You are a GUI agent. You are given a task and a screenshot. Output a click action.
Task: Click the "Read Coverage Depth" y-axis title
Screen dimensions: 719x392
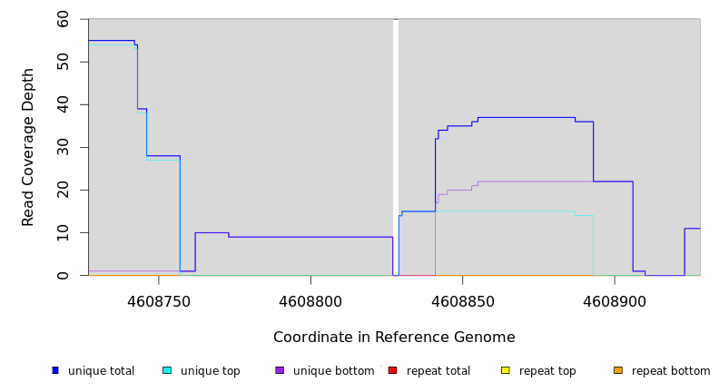click(28, 147)
